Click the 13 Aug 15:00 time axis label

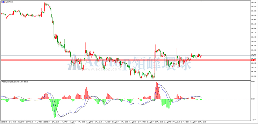pyautogui.click(x=159, y=122)
